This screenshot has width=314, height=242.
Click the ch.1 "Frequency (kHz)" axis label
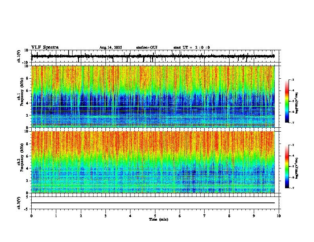point(22,92)
